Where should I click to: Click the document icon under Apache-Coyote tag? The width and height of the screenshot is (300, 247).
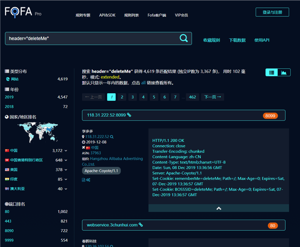83,180
